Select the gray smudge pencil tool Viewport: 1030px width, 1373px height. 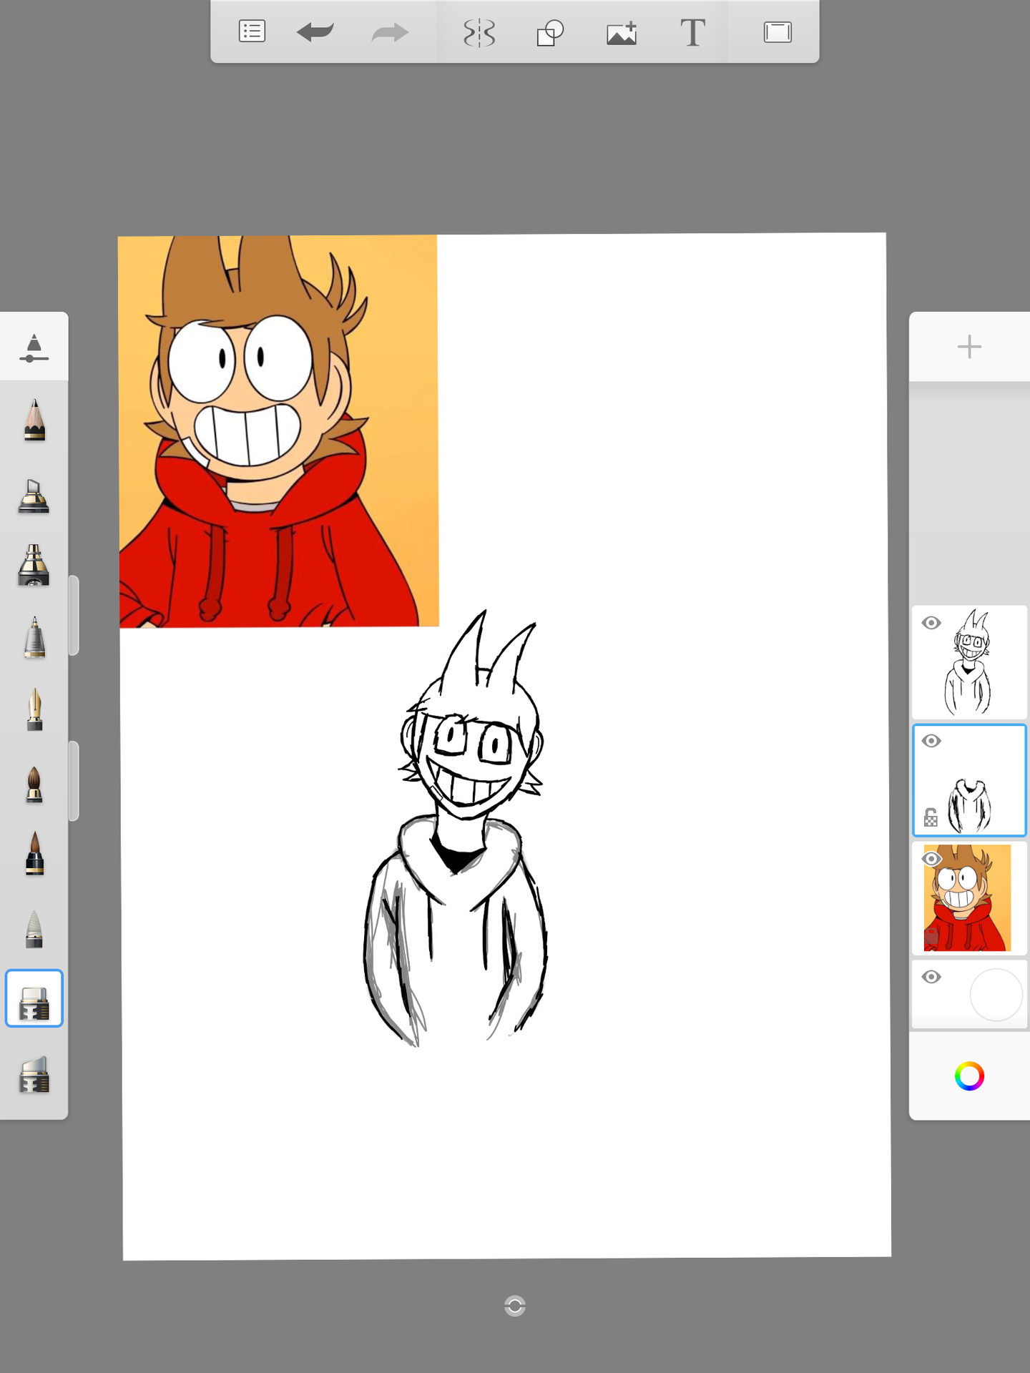(34, 929)
